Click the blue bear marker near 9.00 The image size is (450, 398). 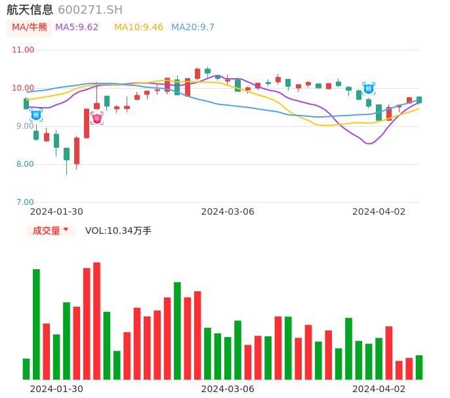click(x=36, y=115)
